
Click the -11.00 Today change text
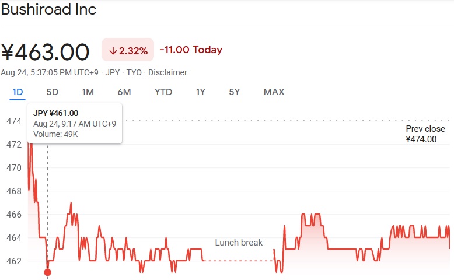[191, 50]
